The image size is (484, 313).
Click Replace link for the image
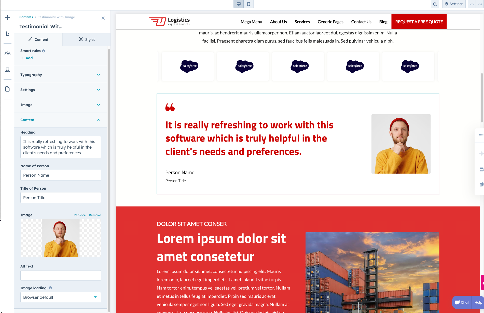pos(80,215)
